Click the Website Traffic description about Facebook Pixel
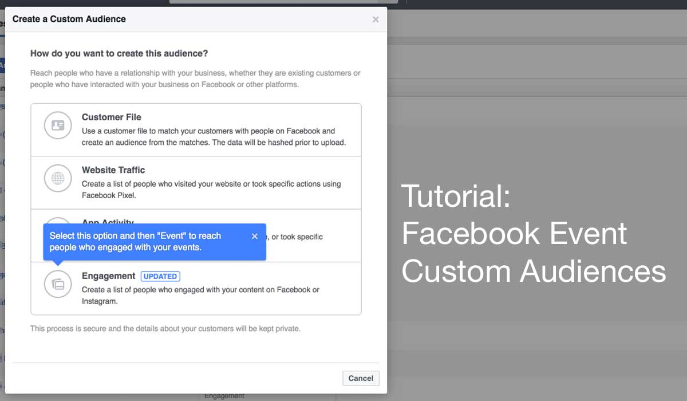The height and width of the screenshot is (401, 687). 211,189
